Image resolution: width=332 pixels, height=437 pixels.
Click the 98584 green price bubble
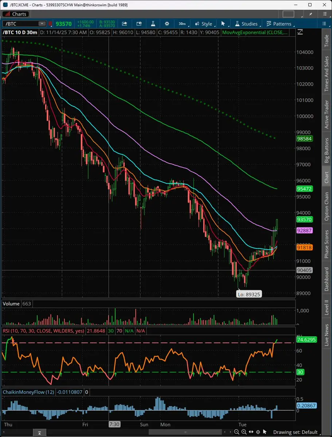[304, 139]
